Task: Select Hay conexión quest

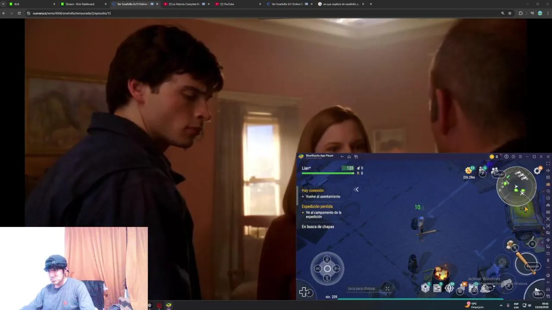Action: [313, 190]
